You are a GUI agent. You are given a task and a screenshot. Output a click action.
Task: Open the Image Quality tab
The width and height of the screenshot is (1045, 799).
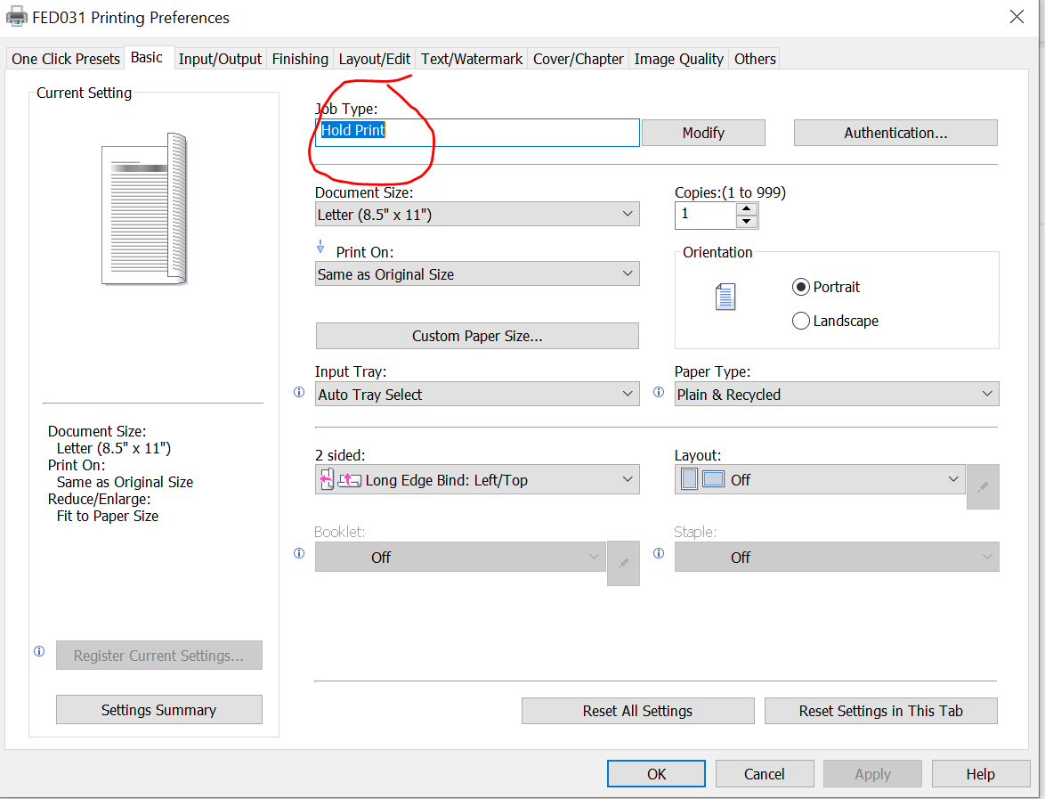tap(678, 59)
